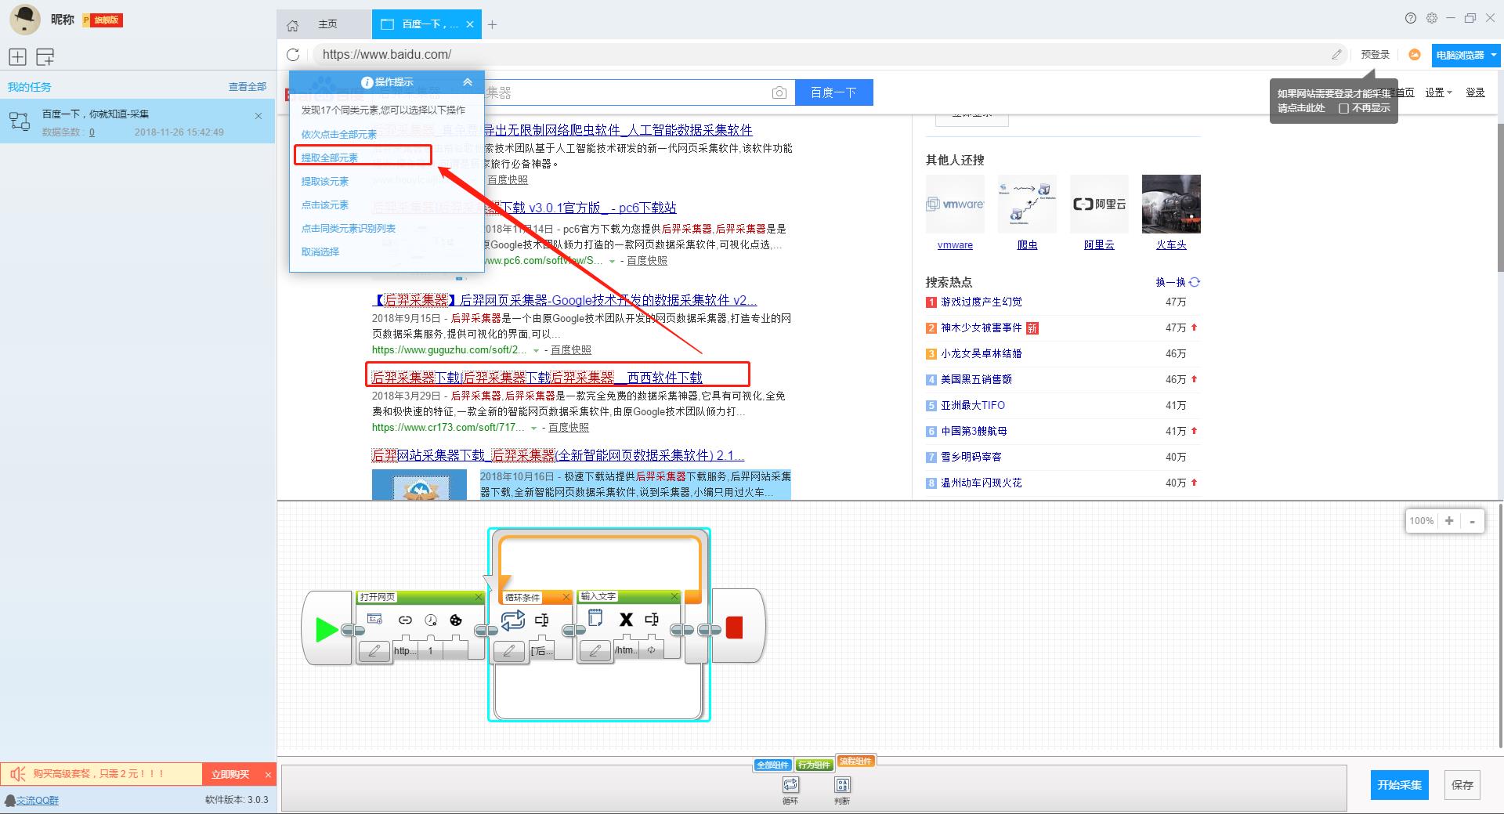The width and height of the screenshot is (1504, 814).
Task: Expand the arrow next to the cr173.com result URL
Action: [x=533, y=428]
